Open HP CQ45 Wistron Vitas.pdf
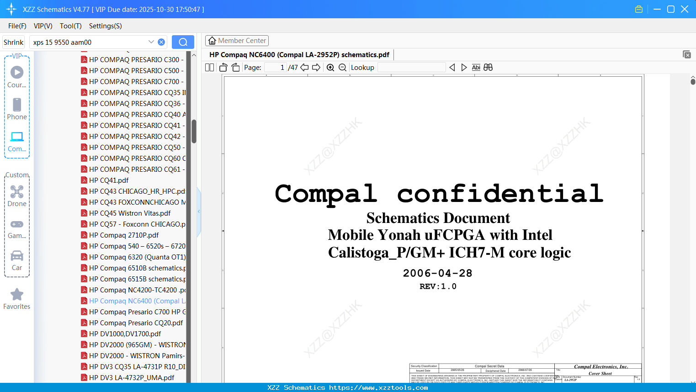Viewport: 696px width, 392px height. pos(126,213)
